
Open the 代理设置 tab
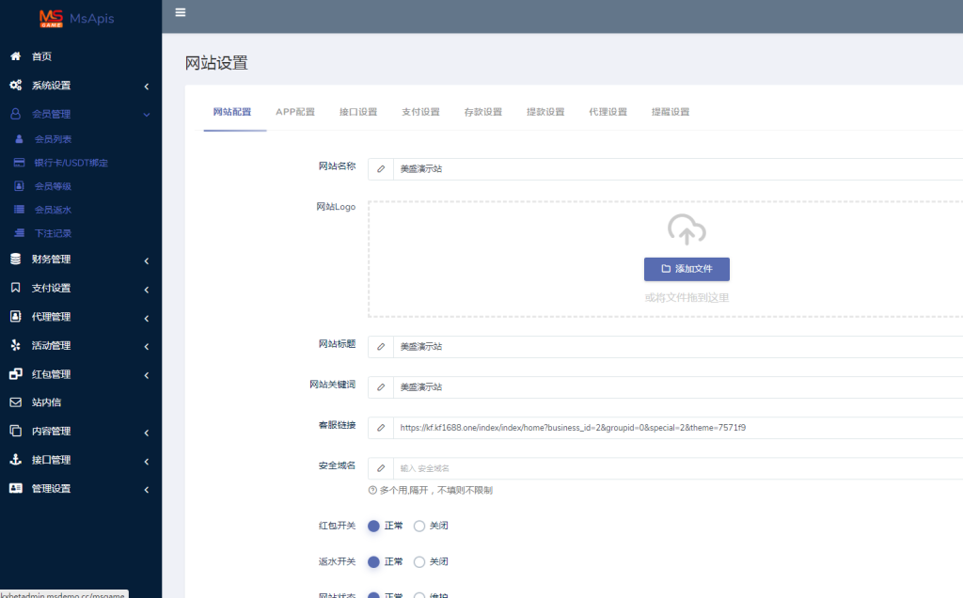pos(608,112)
